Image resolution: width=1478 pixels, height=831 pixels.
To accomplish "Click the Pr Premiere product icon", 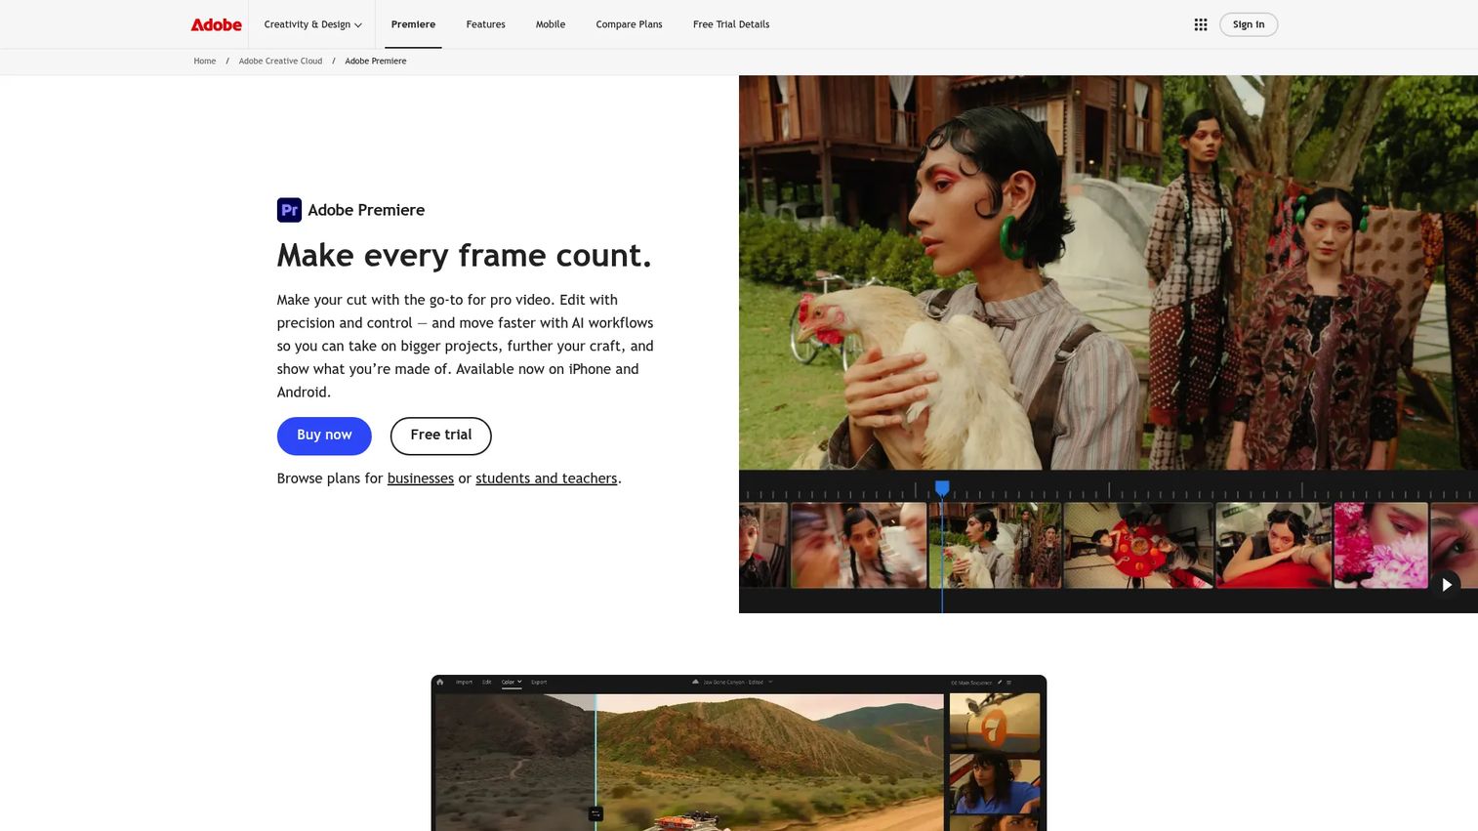I will tap(289, 210).
